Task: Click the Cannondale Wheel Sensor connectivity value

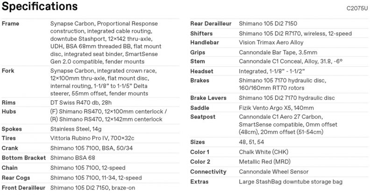Action: click(x=274, y=172)
